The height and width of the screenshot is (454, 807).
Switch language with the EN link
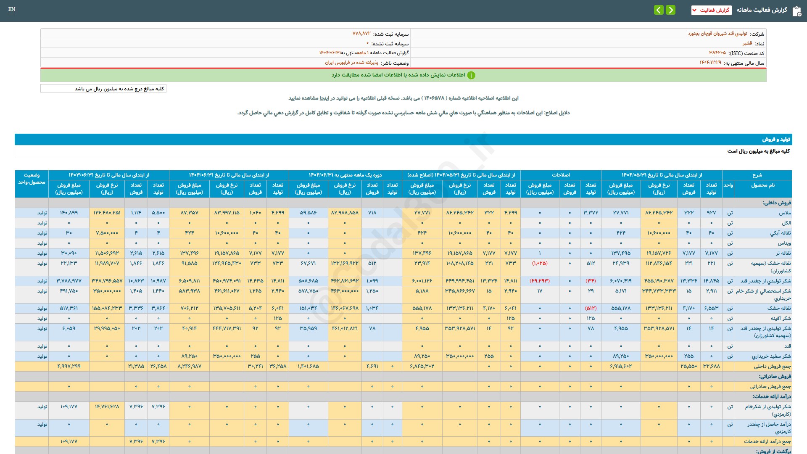[12, 9]
